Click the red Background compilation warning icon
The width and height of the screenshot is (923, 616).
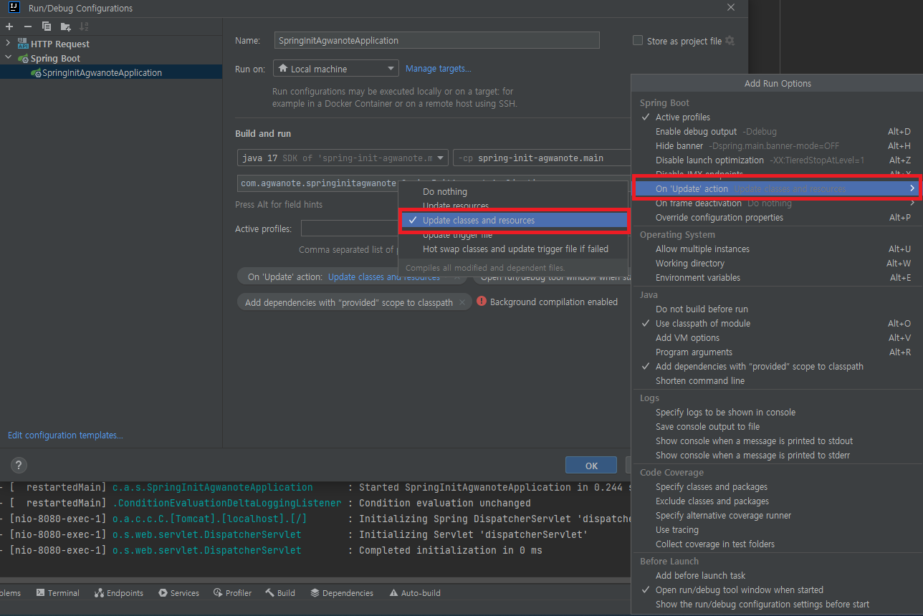482,302
